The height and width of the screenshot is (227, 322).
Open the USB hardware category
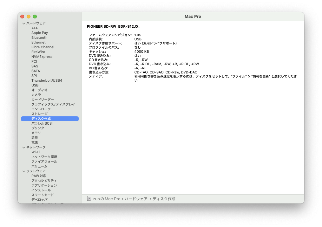point(35,85)
